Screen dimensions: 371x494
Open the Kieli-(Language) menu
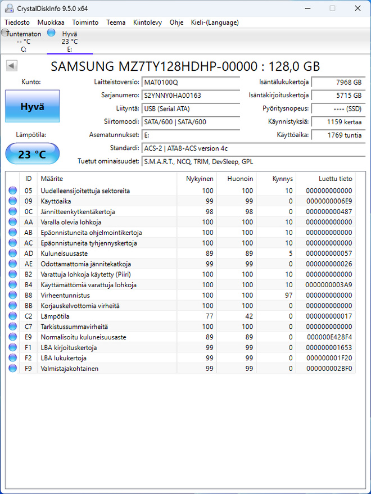(215, 22)
